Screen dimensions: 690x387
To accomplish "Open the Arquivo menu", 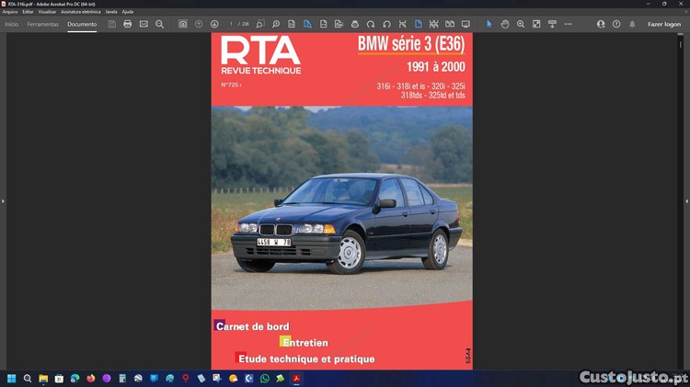I will [10, 12].
